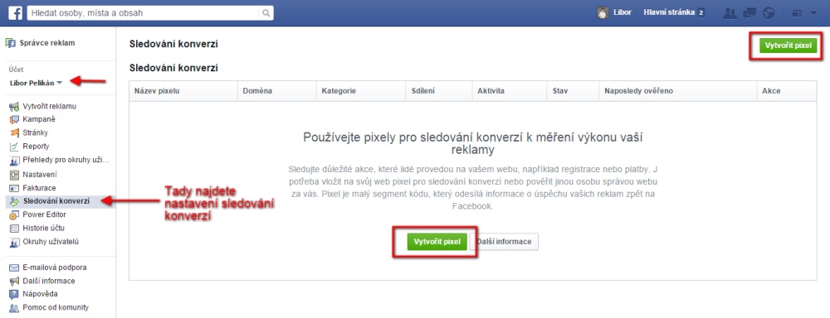The height and width of the screenshot is (318, 830).
Task: Click top-right Vytvořit pixel button
Action: 788,46
